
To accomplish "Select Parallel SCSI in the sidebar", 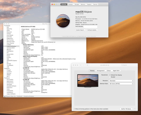I will (10, 54).
